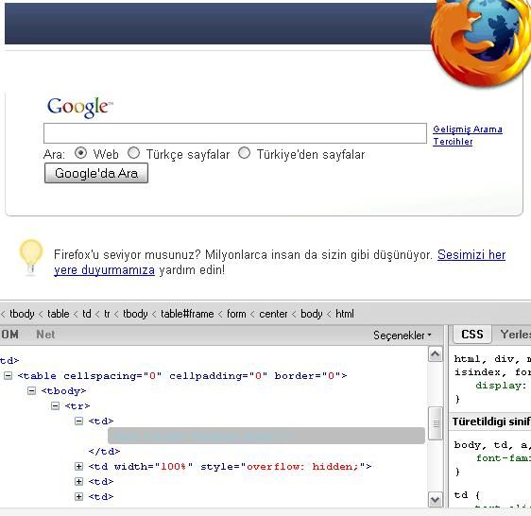Screen dimensions: 531x516
Task: Select center in the breadcrumb path
Action: [273, 314]
